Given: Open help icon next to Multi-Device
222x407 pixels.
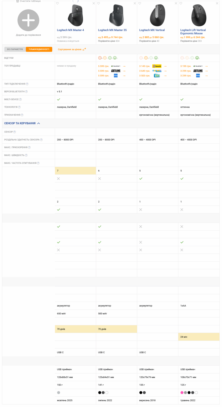Looking at the screenshot, I should (x=20, y=99).
